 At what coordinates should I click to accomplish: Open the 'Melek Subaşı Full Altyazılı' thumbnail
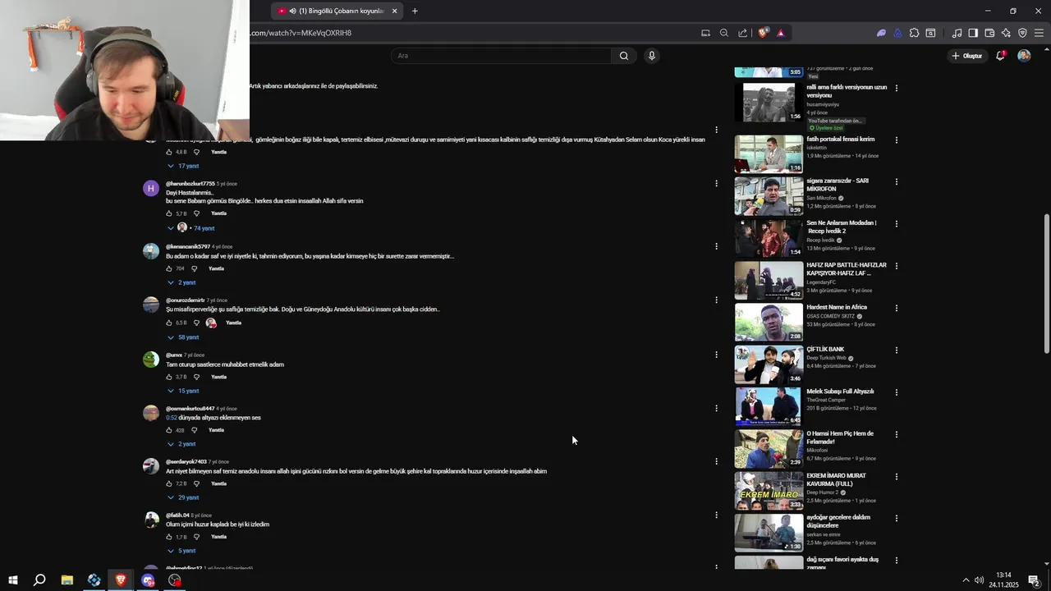pyautogui.click(x=769, y=406)
